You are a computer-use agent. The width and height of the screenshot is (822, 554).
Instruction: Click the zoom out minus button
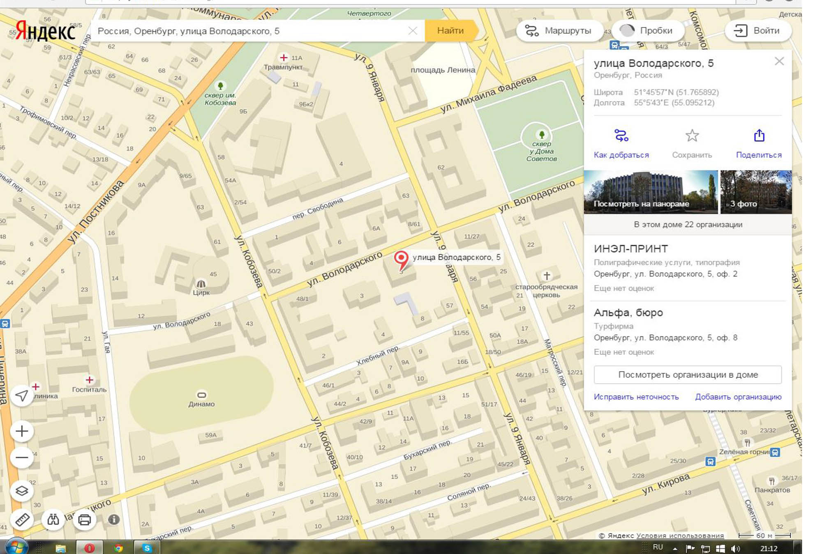(x=22, y=457)
